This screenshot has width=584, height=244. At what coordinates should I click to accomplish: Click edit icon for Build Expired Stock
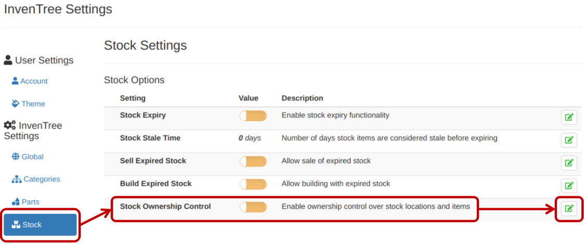[568, 185]
